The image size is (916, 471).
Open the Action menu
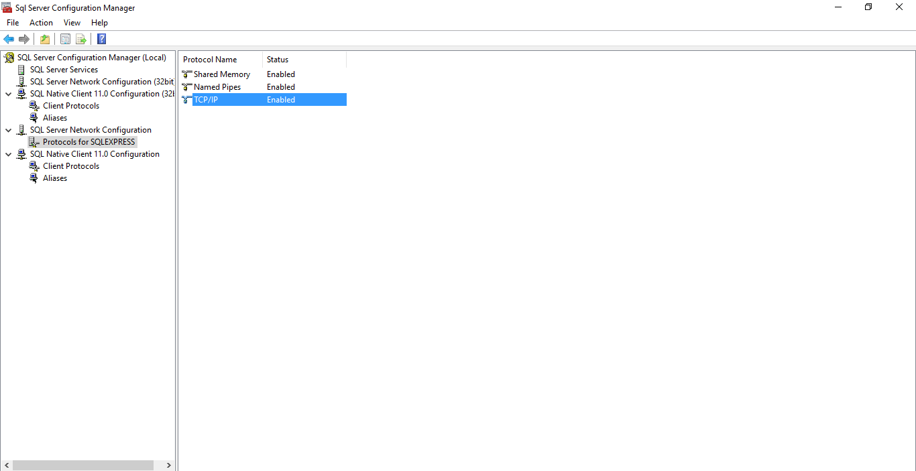click(x=41, y=23)
